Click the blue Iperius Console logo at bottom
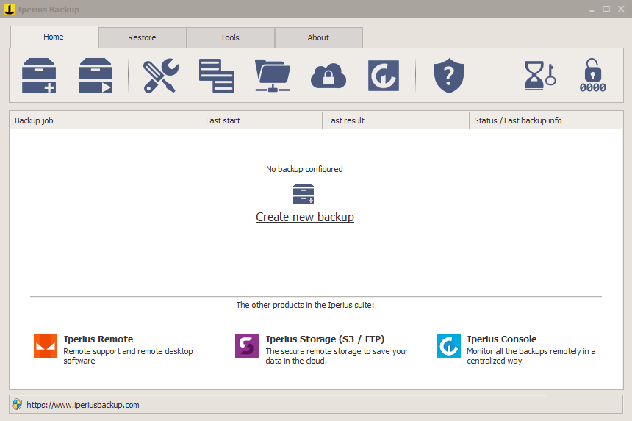Screen dimensions: 632x421 [x=448, y=346]
